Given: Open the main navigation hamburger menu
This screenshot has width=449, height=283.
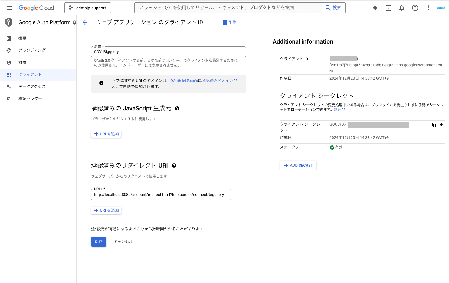Looking at the screenshot, I should [9, 8].
